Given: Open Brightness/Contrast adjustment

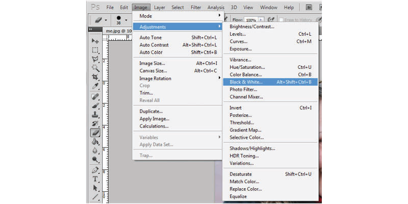Looking at the screenshot, I should 270,27.
